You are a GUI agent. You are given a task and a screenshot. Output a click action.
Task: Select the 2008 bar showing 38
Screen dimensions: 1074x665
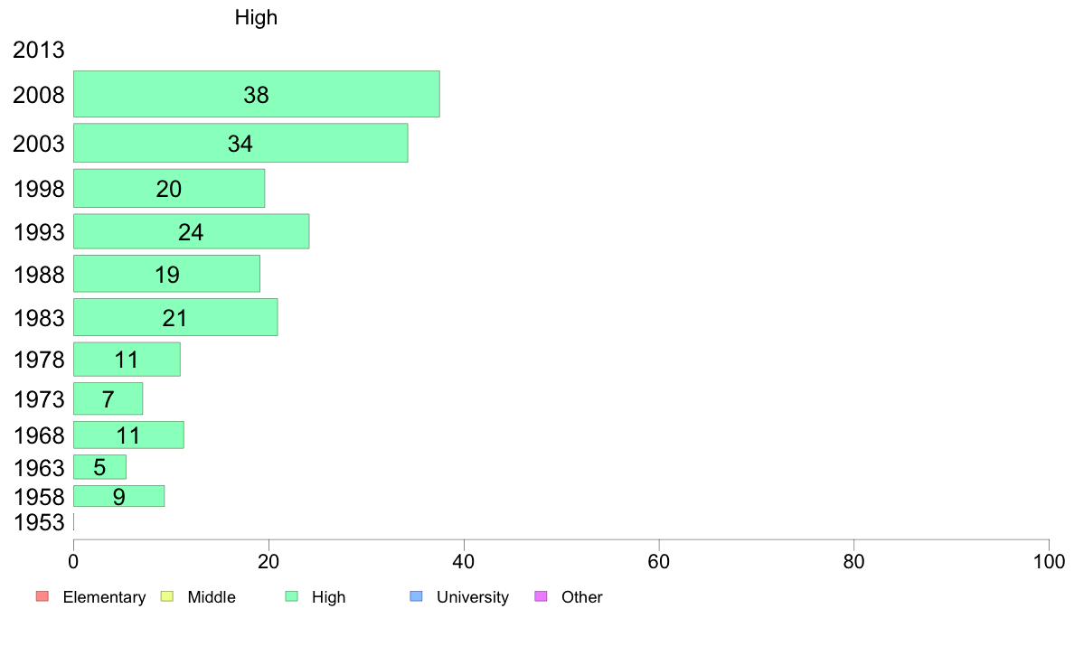(x=256, y=94)
